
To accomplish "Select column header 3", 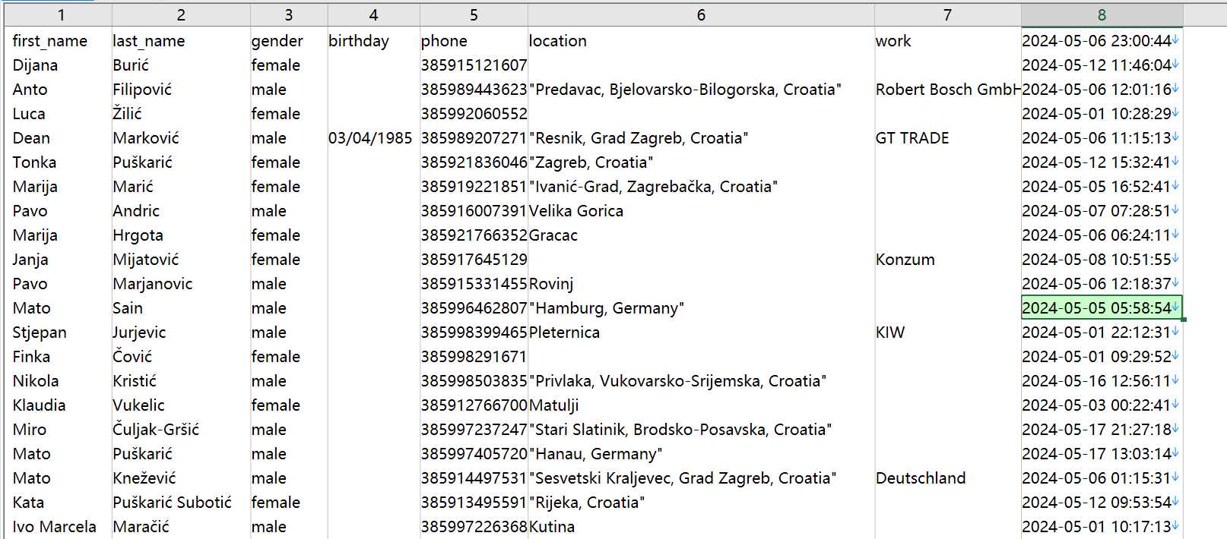I will tap(289, 14).
